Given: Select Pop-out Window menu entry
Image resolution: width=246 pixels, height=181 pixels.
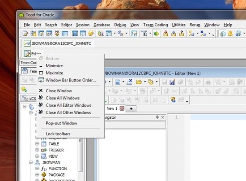Looking at the screenshot, I should tap(71, 123).
